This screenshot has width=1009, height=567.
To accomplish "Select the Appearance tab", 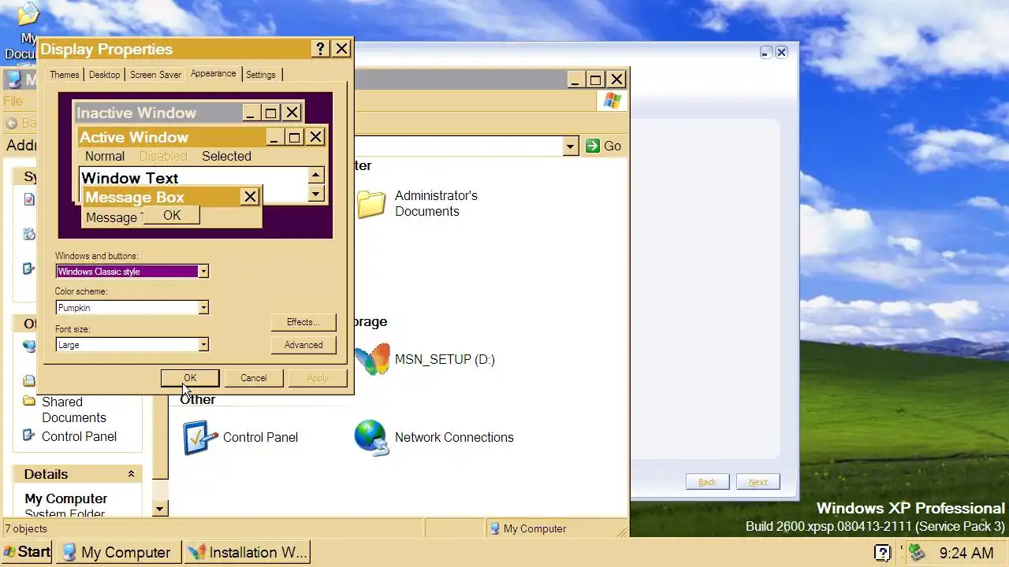I will (x=213, y=73).
